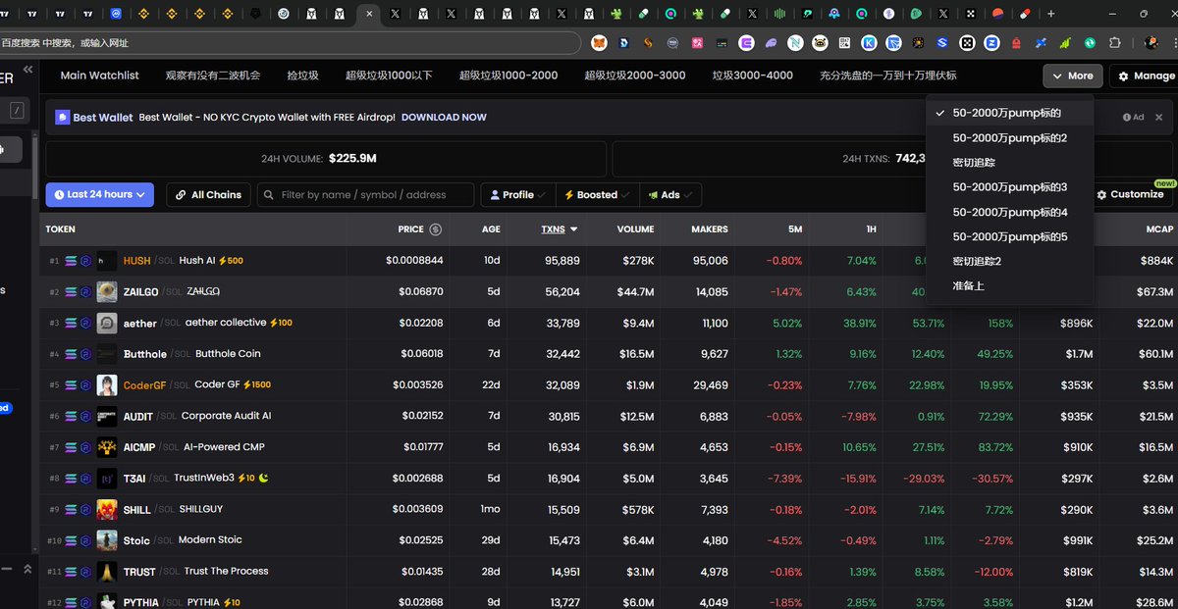Screen dimensions: 1178x609
Task: Click the Solana chain icon in HUSH row
Action: 71,261
